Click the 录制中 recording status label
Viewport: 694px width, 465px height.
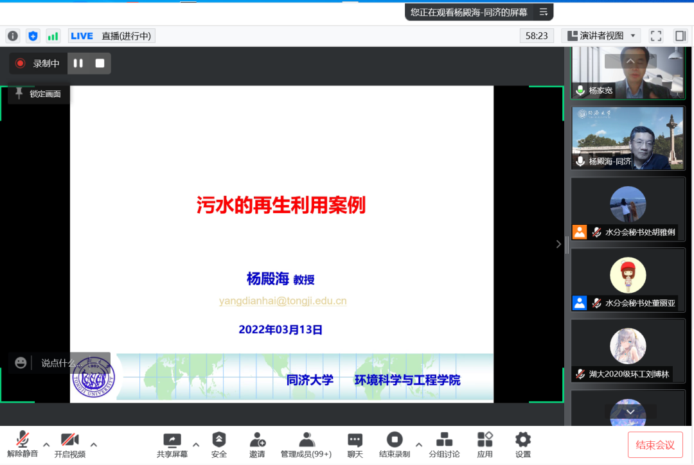click(x=46, y=64)
